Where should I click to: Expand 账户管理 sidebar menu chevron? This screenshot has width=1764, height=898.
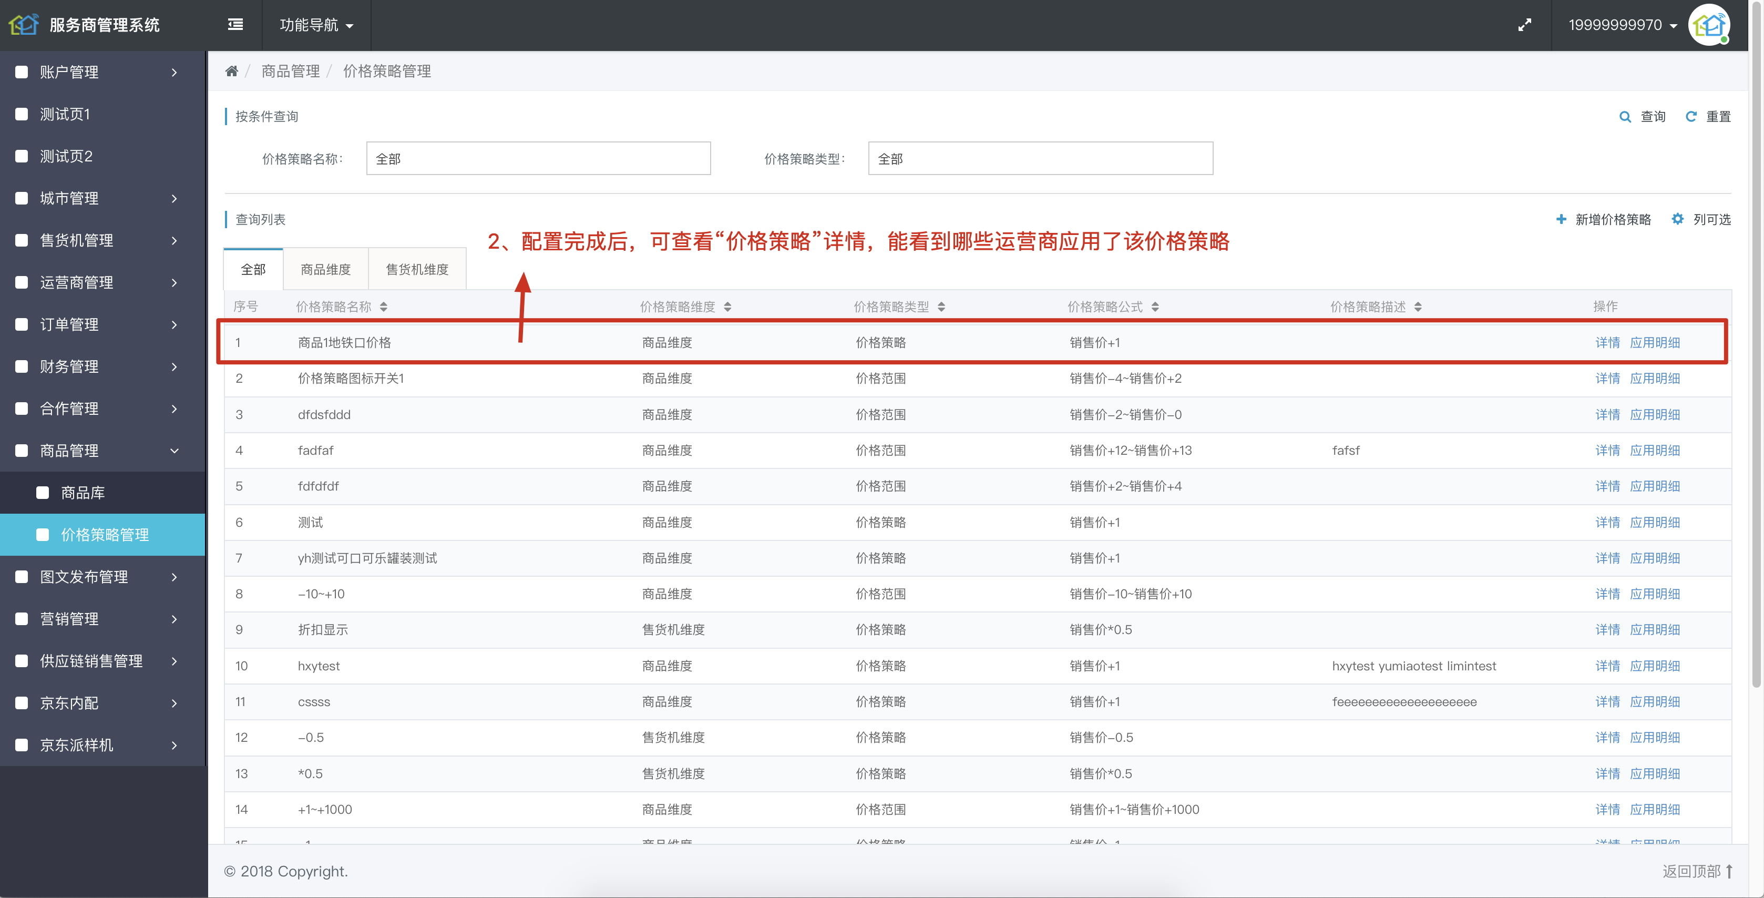[175, 73]
